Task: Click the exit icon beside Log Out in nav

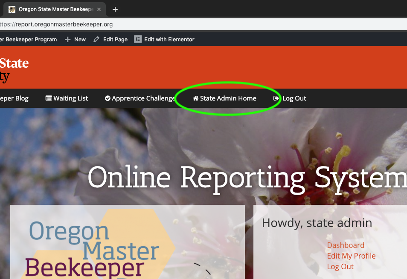Action: tap(276, 98)
